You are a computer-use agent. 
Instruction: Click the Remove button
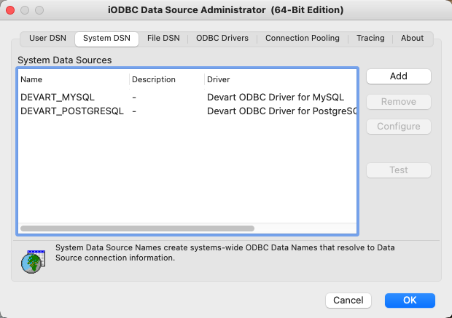coord(399,102)
